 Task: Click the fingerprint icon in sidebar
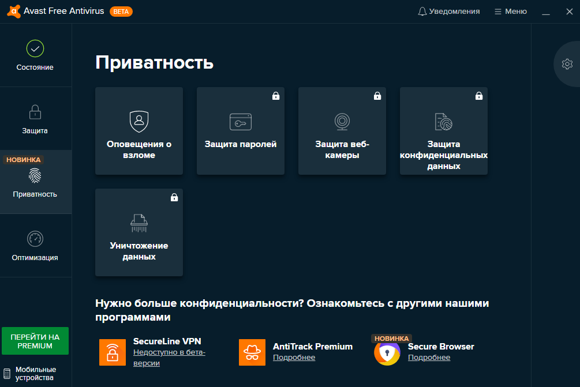click(x=35, y=175)
